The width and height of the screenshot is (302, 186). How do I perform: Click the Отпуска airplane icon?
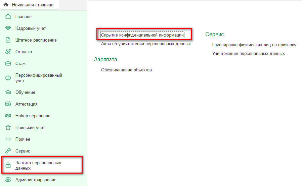[x=8, y=52]
